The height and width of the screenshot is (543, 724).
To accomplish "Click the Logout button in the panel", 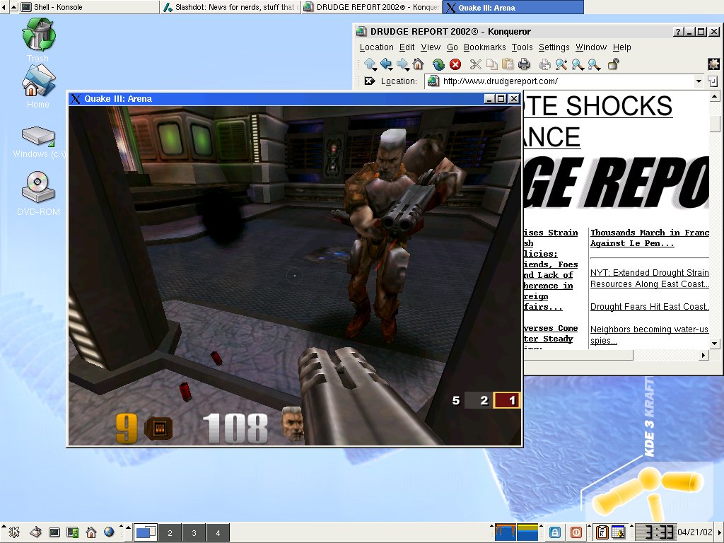I will (576, 532).
